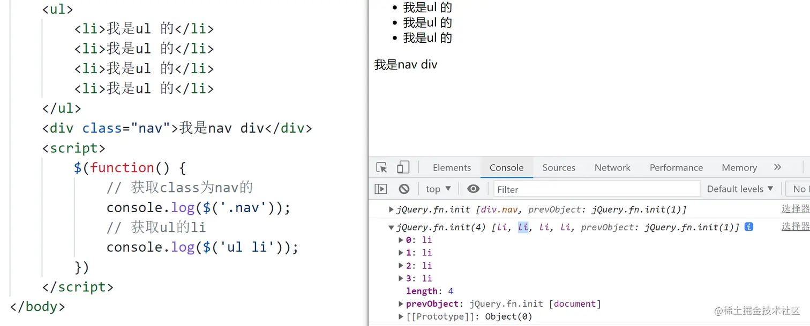Viewport: 810px width, 326px height.
Task: Expand the 3: li item
Action: 401,278
